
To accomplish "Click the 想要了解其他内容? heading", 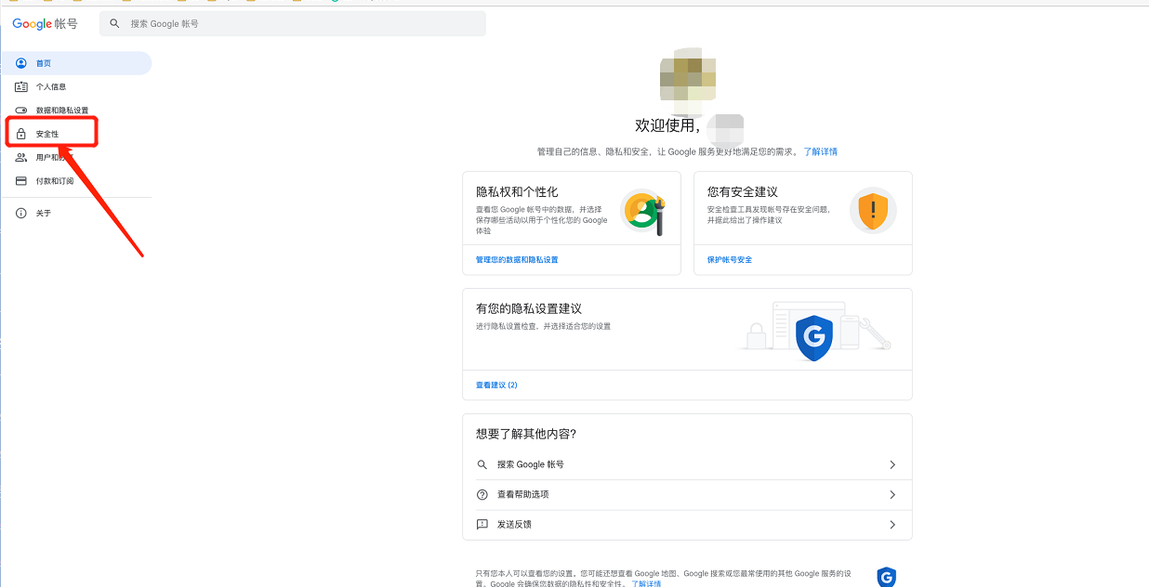I will 526,434.
